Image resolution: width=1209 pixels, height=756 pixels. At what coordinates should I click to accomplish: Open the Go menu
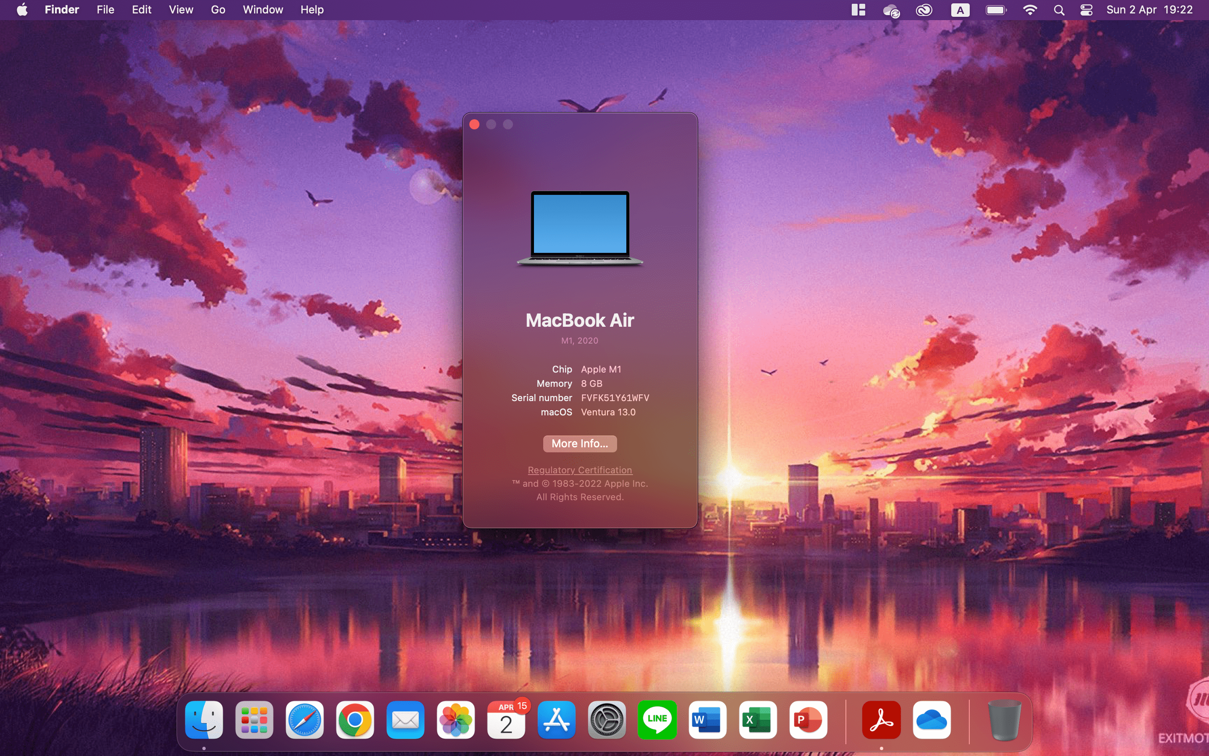218,10
